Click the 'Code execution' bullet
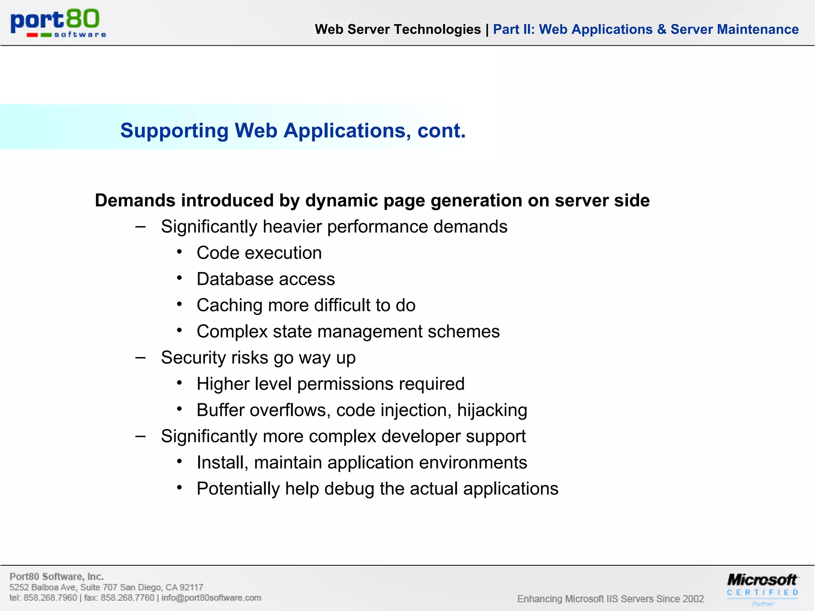Image resolution: width=815 pixels, height=611 pixels. point(259,253)
